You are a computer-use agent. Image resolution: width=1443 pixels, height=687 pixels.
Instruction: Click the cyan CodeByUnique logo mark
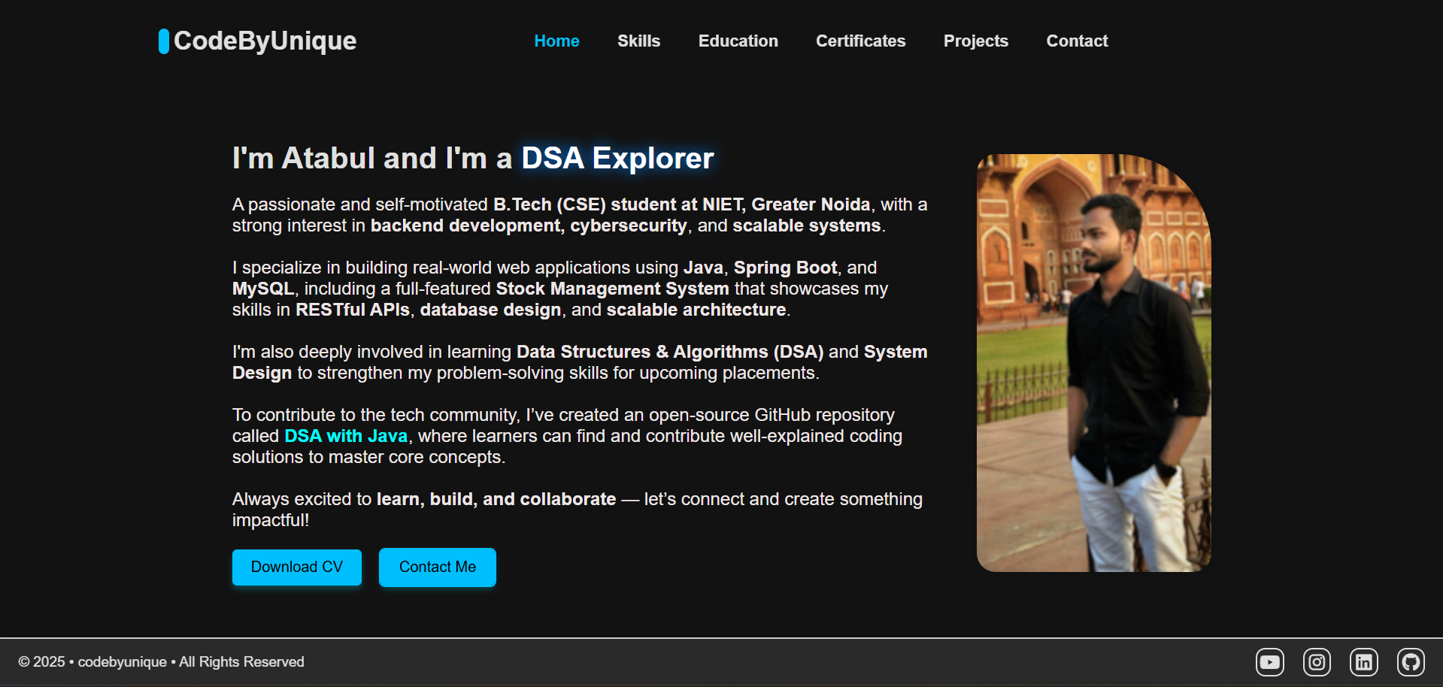point(162,41)
